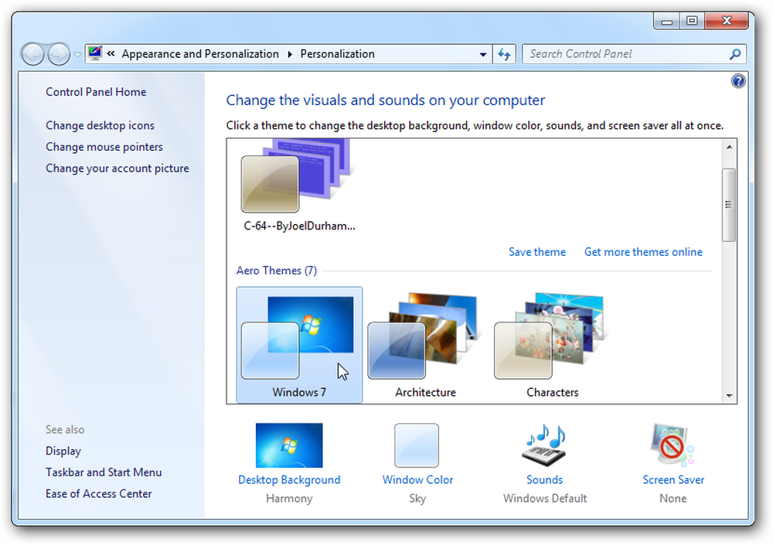Select the Windows 7 theme
This screenshot has height=545, width=773.
(x=299, y=345)
